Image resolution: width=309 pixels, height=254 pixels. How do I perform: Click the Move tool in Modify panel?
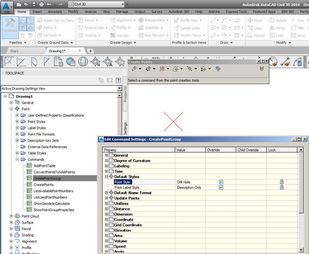[255, 20]
